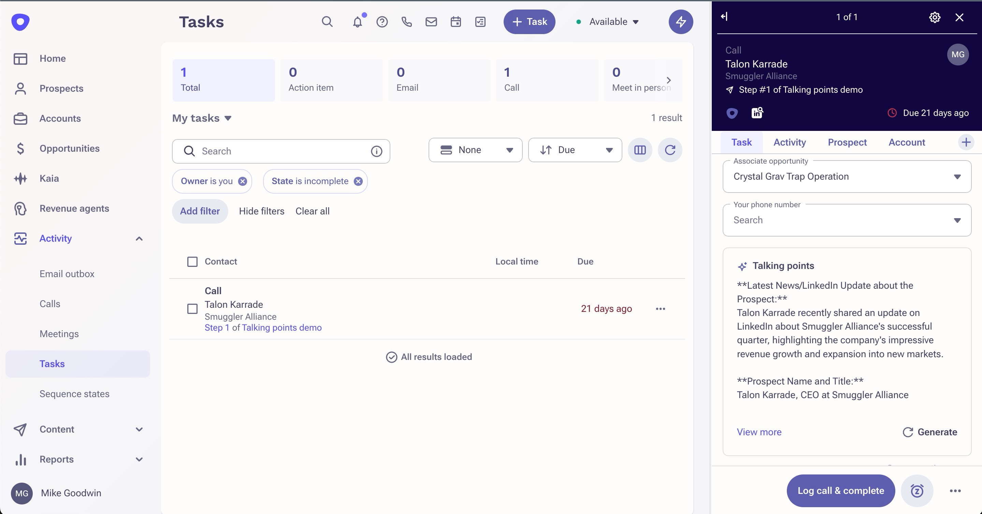
Task: Open the Due sort dropdown
Action: [575, 150]
